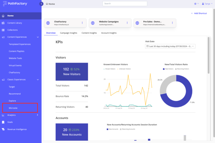Open ChatFactory in the sidebar
This screenshot has width=215, height=143.
point(14,73)
